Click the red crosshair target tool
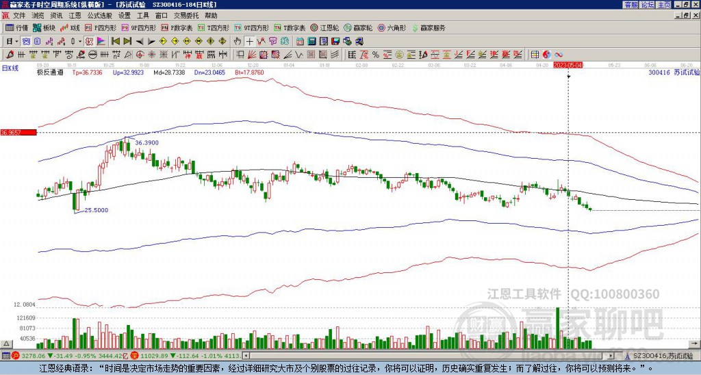This screenshot has width=701, height=375. (140, 55)
